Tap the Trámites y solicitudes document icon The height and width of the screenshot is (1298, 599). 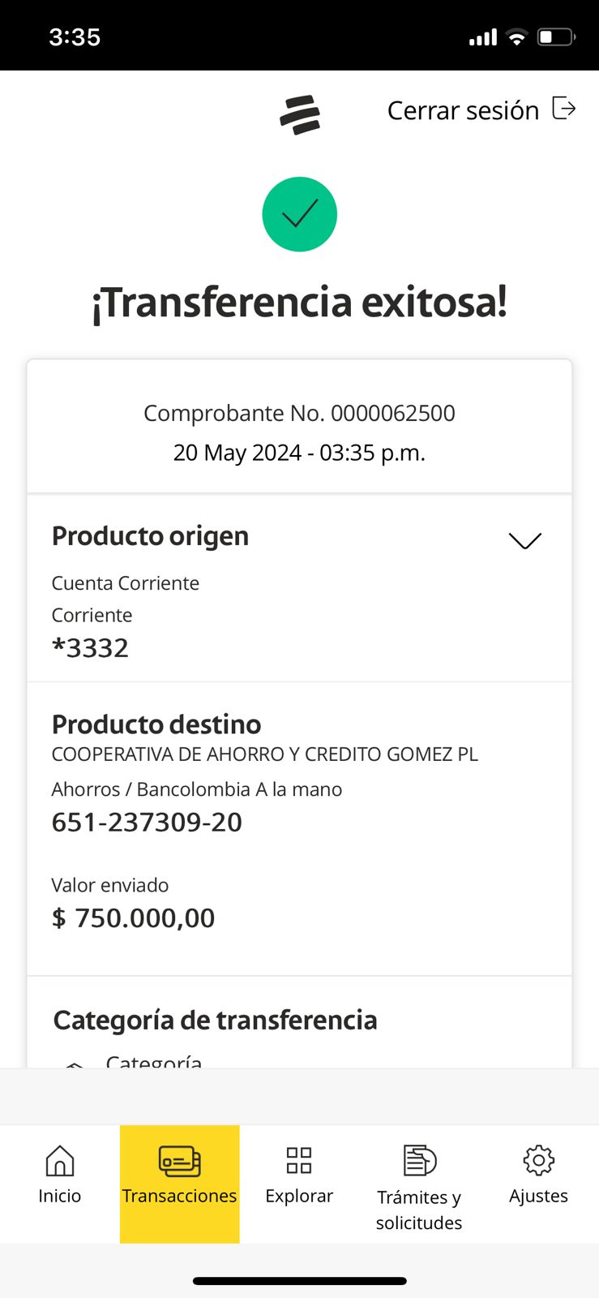pyautogui.click(x=419, y=1161)
